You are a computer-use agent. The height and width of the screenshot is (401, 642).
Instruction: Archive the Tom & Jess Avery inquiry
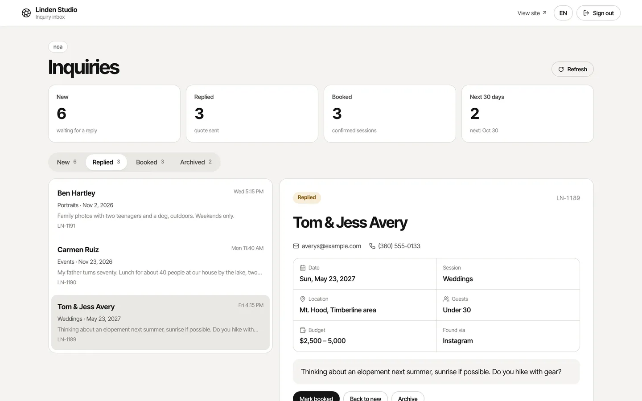pos(407,396)
